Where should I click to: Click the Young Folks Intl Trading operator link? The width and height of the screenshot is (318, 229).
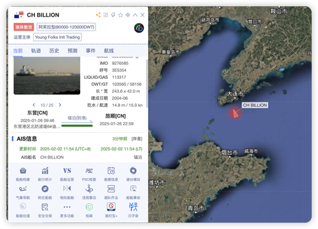[x=57, y=38]
